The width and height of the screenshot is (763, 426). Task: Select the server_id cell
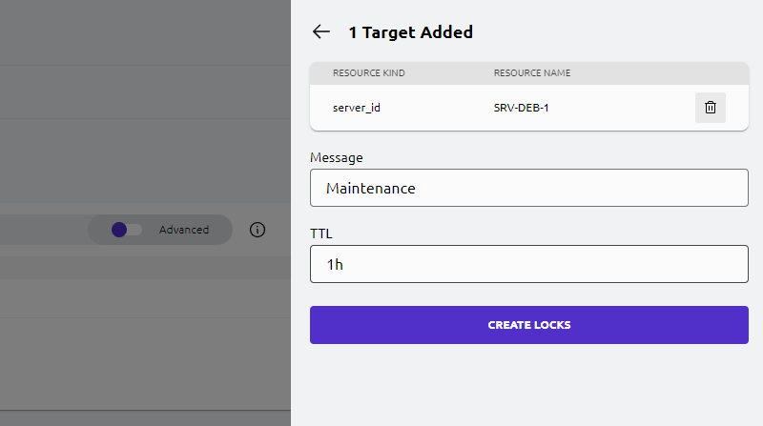[x=357, y=108]
